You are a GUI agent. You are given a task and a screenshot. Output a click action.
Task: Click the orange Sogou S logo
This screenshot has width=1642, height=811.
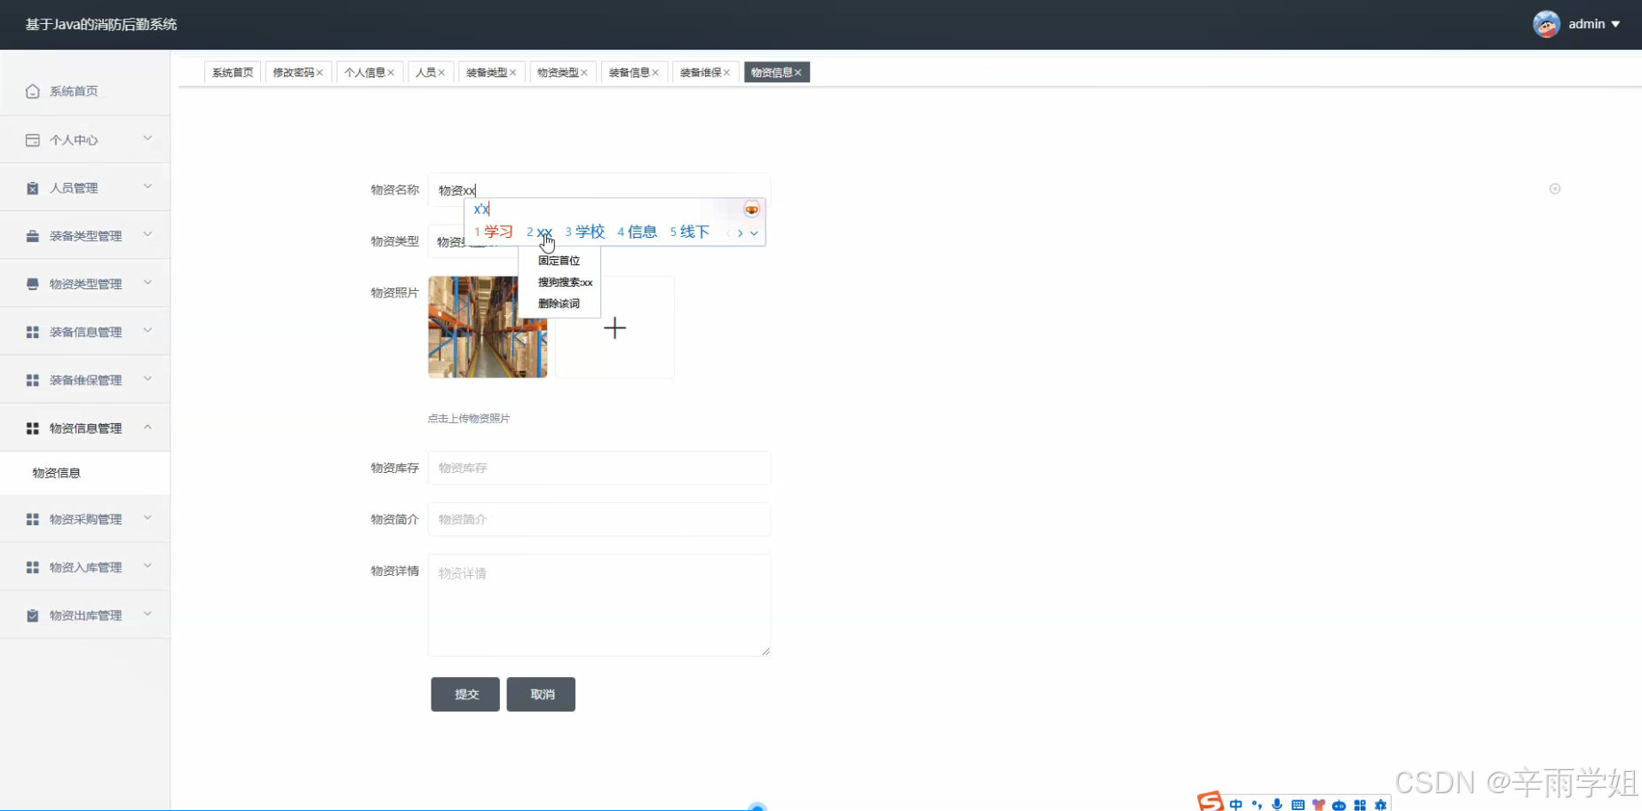pos(1210,802)
